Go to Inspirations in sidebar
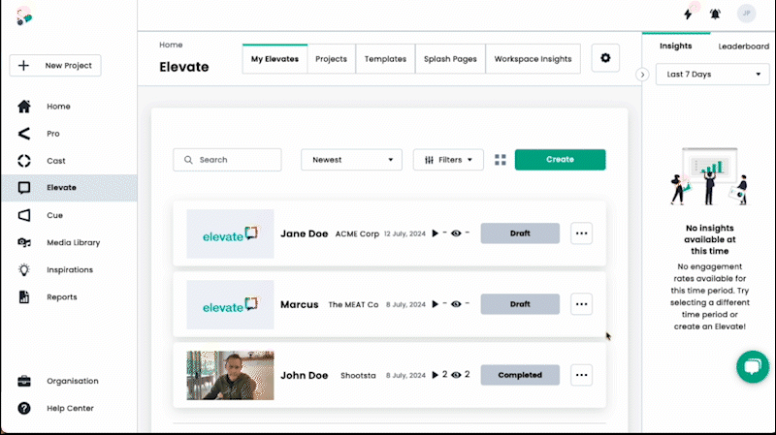Image resolution: width=776 pixels, height=435 pixels. 70,269
